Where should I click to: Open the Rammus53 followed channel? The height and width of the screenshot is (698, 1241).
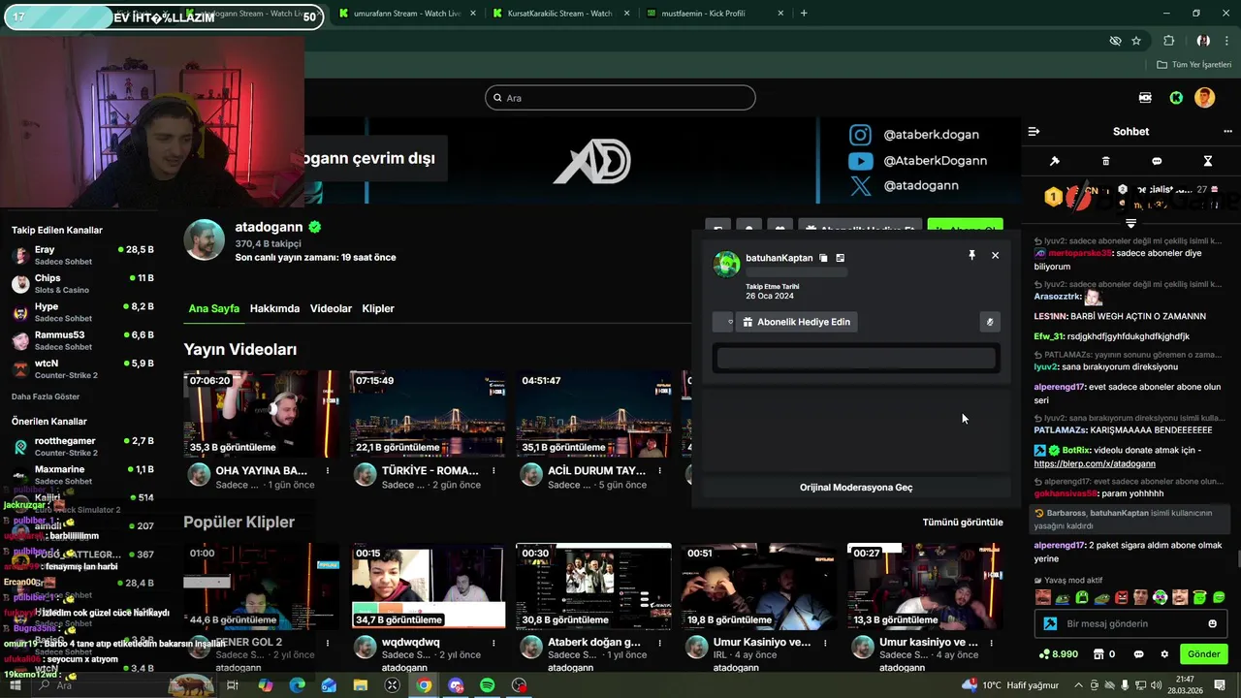pyautogui.click(x=82, y=340)
